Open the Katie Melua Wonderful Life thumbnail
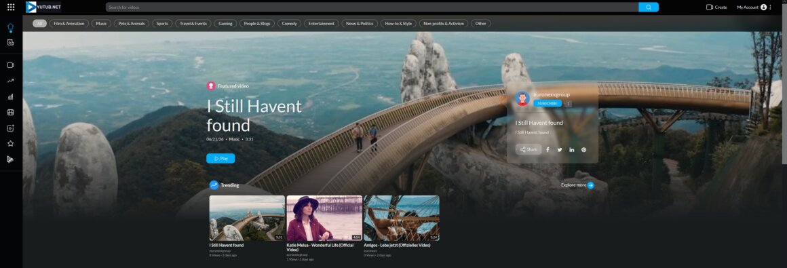 (x=324, y=218)
